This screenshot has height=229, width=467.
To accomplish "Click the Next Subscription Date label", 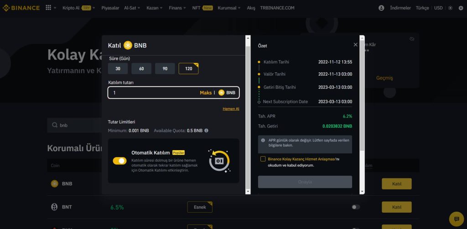I will (x=285, y=102).
